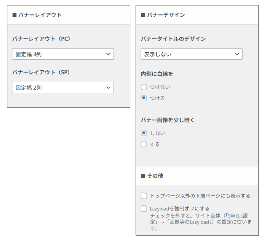Check Lazyloadを強制オフにする checkbox

[144, 208]
